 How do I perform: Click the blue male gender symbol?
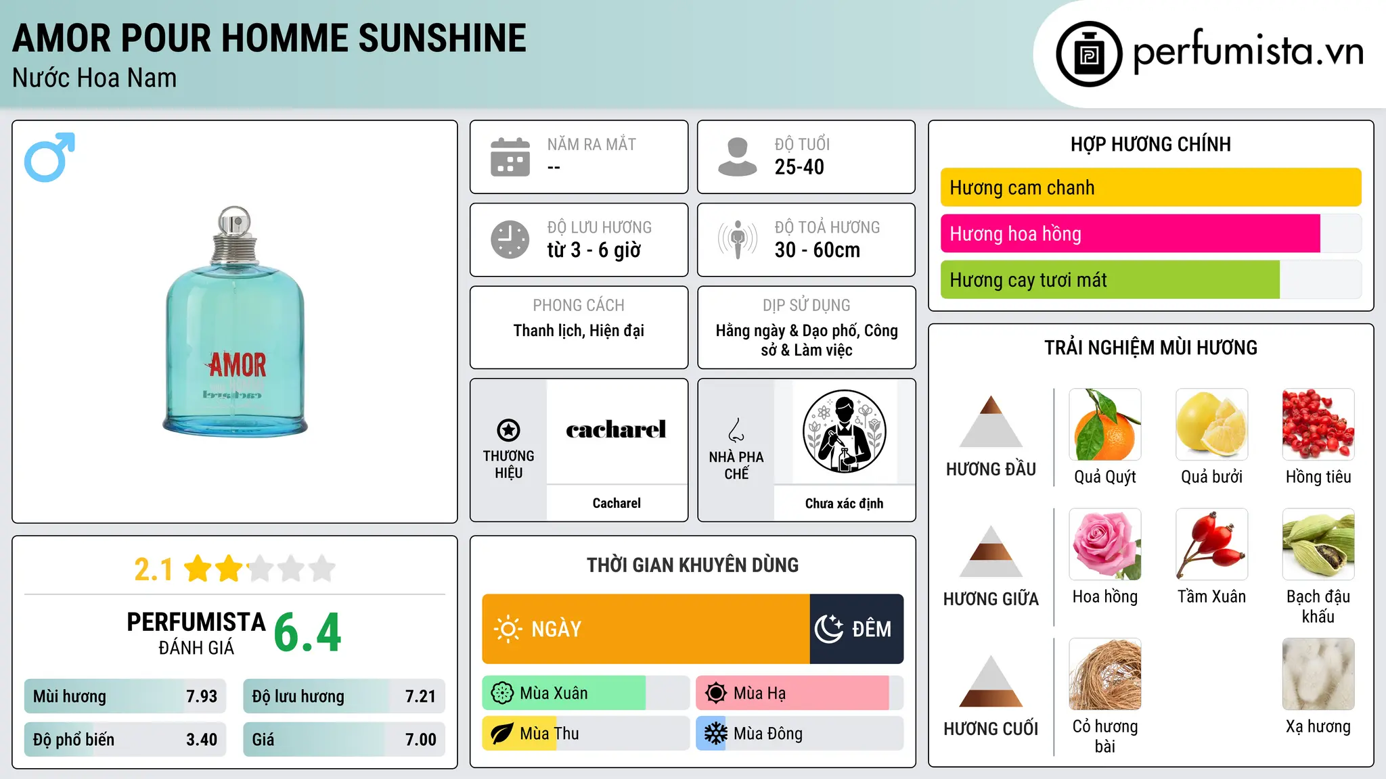[49, 157]
